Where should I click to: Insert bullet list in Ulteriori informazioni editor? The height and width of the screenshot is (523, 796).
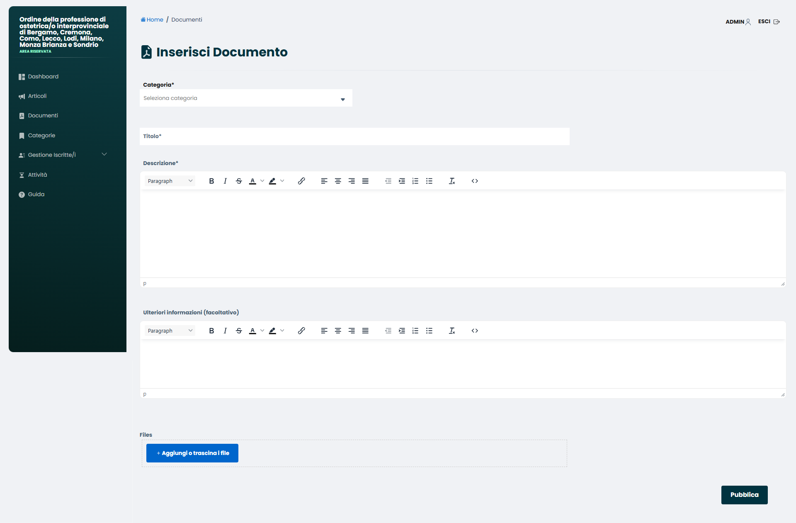tap(429, 331)
